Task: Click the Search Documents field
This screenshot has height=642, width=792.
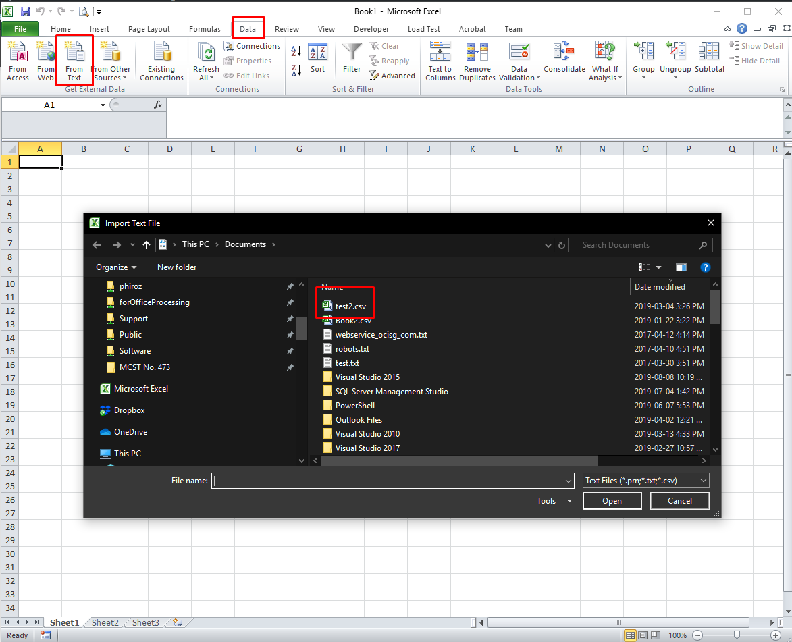Action: [x=645, y=245]
